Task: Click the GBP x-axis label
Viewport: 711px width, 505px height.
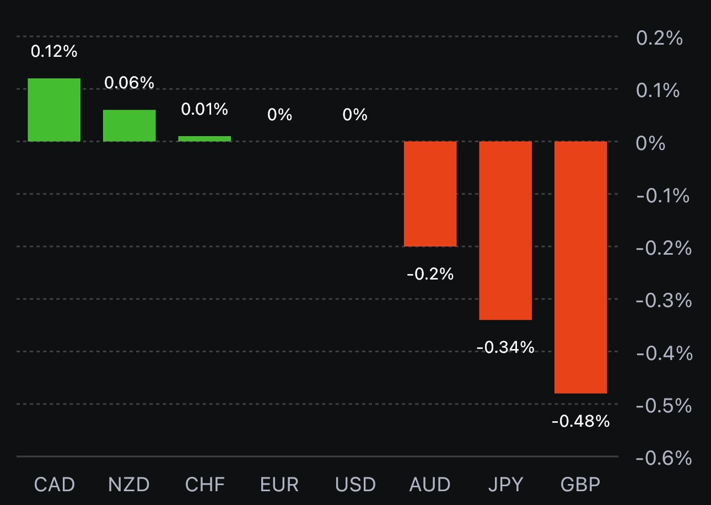Action: 580,485
